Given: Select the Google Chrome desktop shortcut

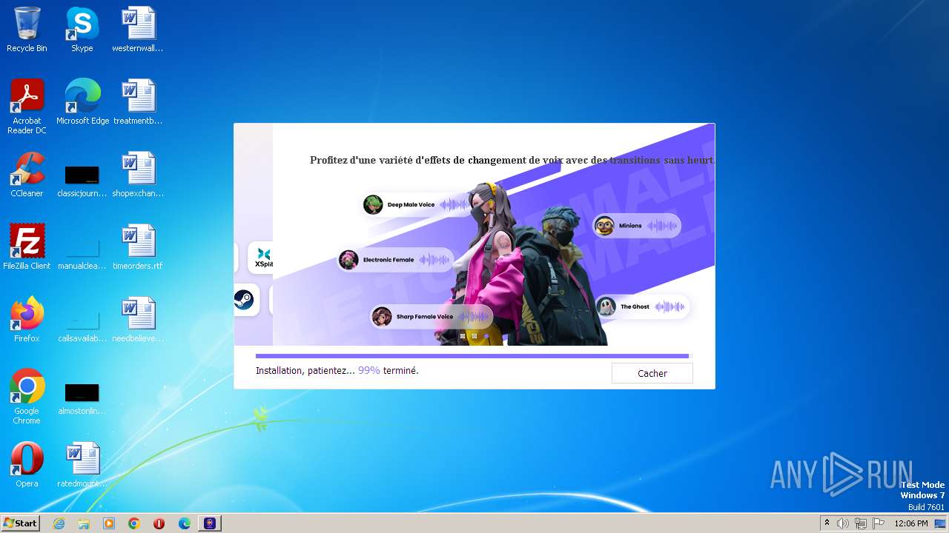Looking at the screenshot, I should pos(27,398).
